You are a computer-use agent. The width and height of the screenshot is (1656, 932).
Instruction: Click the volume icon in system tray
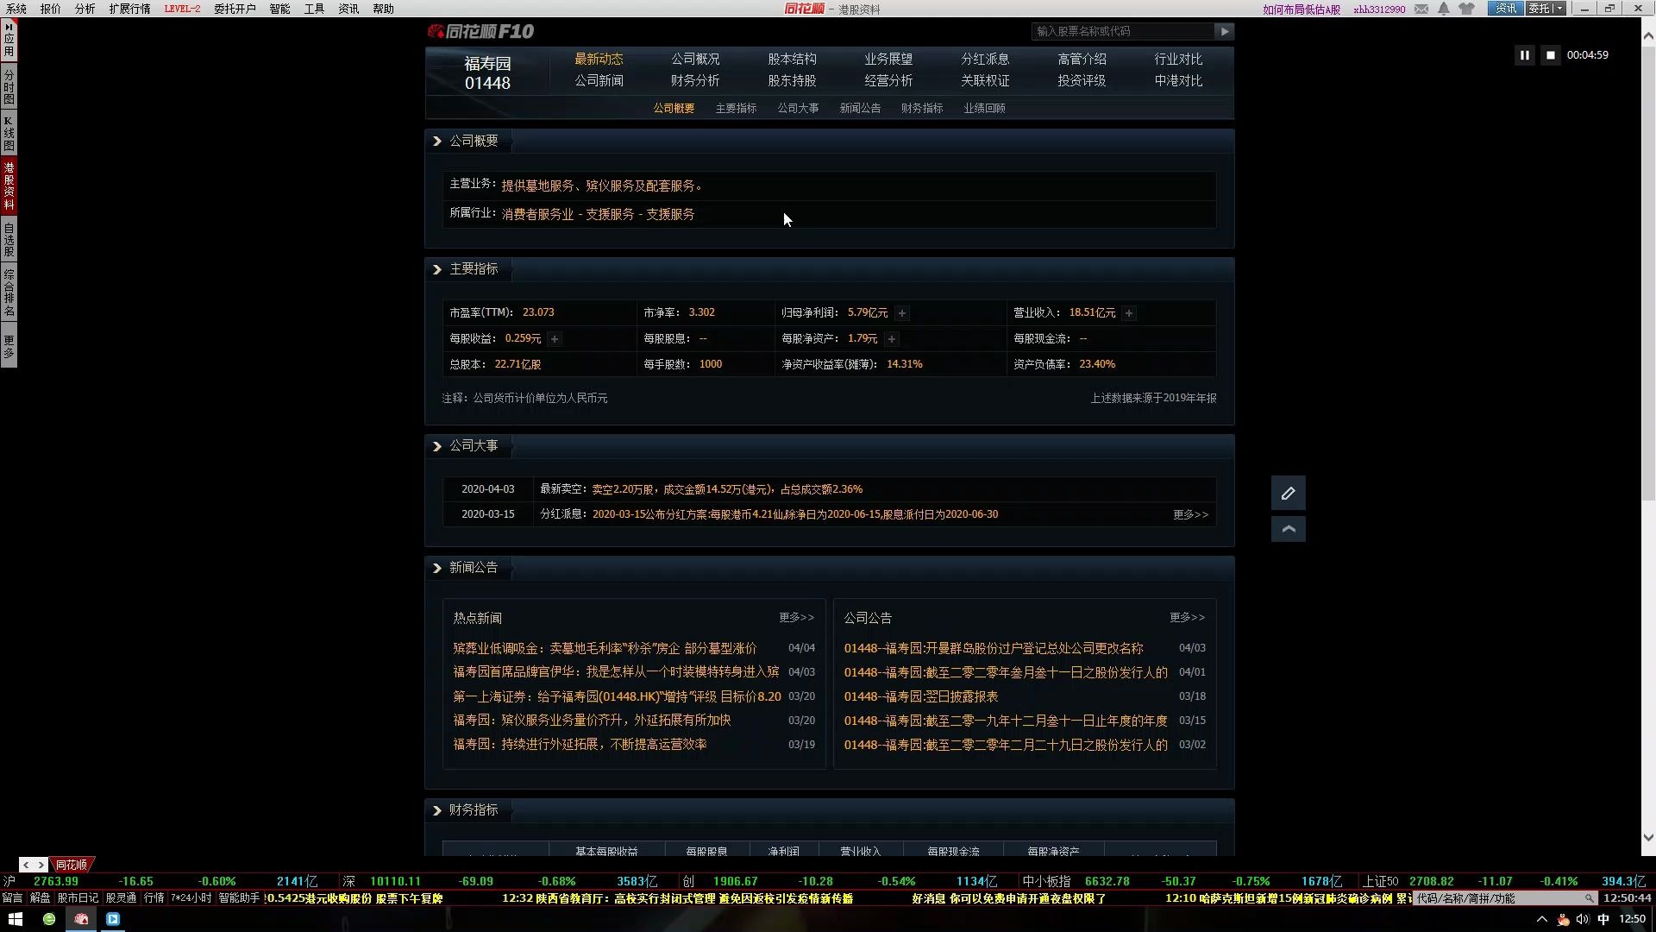[x=1582, y=920]
